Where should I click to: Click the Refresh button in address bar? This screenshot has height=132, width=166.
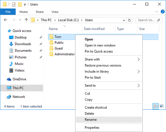click(x=129, y=20)
